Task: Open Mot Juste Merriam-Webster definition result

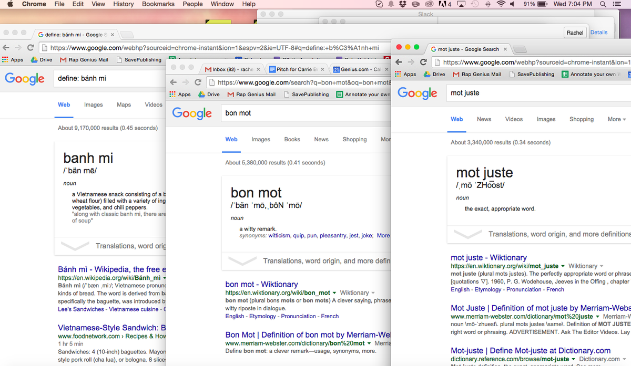Action: [x=541, y=308]
